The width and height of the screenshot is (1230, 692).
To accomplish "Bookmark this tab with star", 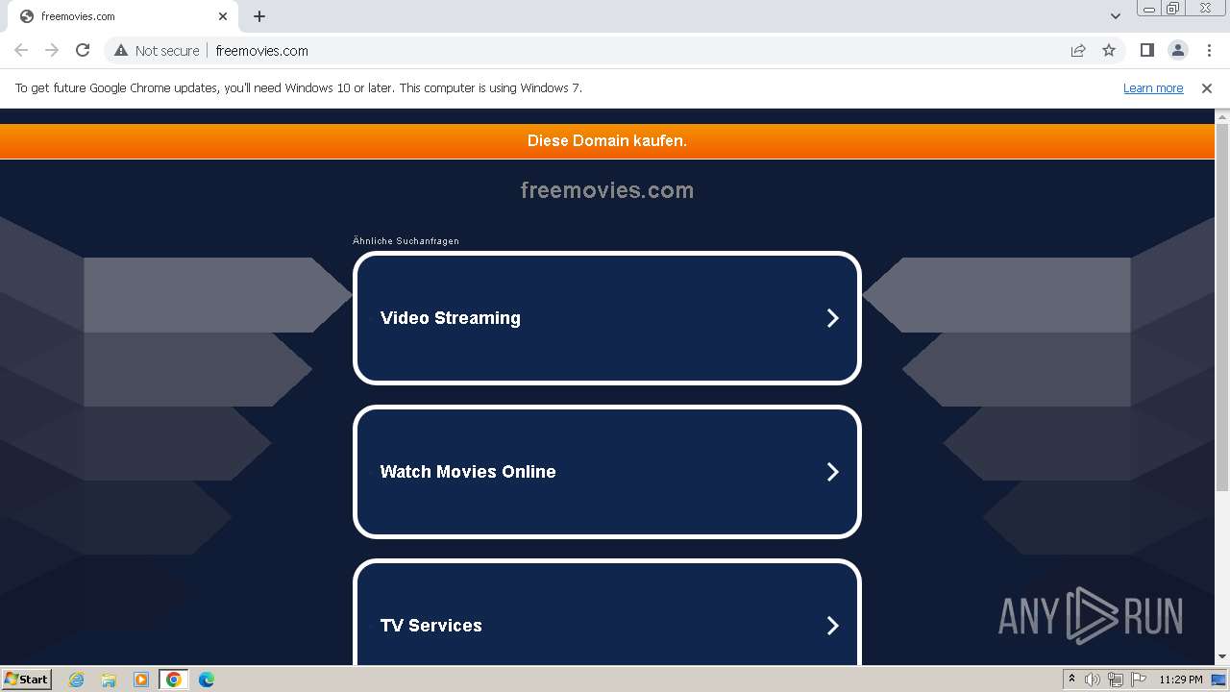I will [1109, 50].
